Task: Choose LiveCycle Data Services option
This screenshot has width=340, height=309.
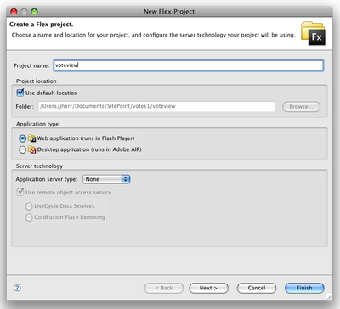Action: pos(29,206)
